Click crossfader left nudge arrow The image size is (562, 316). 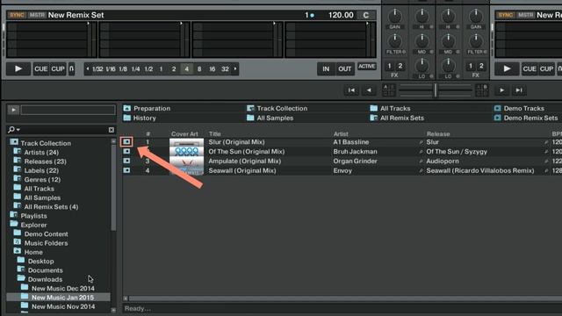369,90
